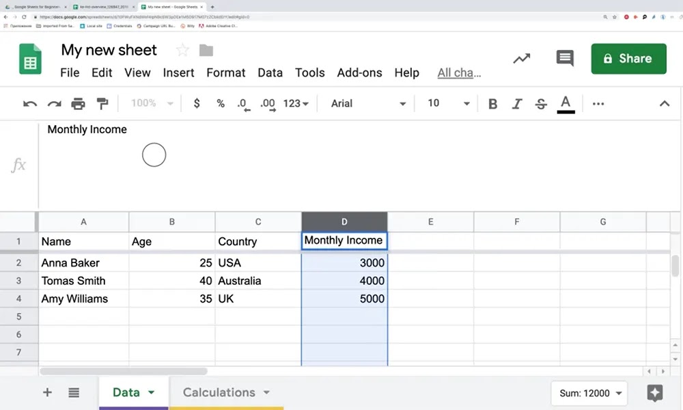The height and width of the screenshot is (410, 683).
Task: Open the Edit menu
Action: coord(102,72)
